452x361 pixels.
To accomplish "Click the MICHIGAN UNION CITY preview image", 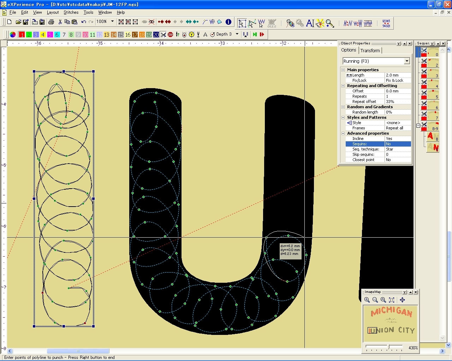I will tap(391, 323).
